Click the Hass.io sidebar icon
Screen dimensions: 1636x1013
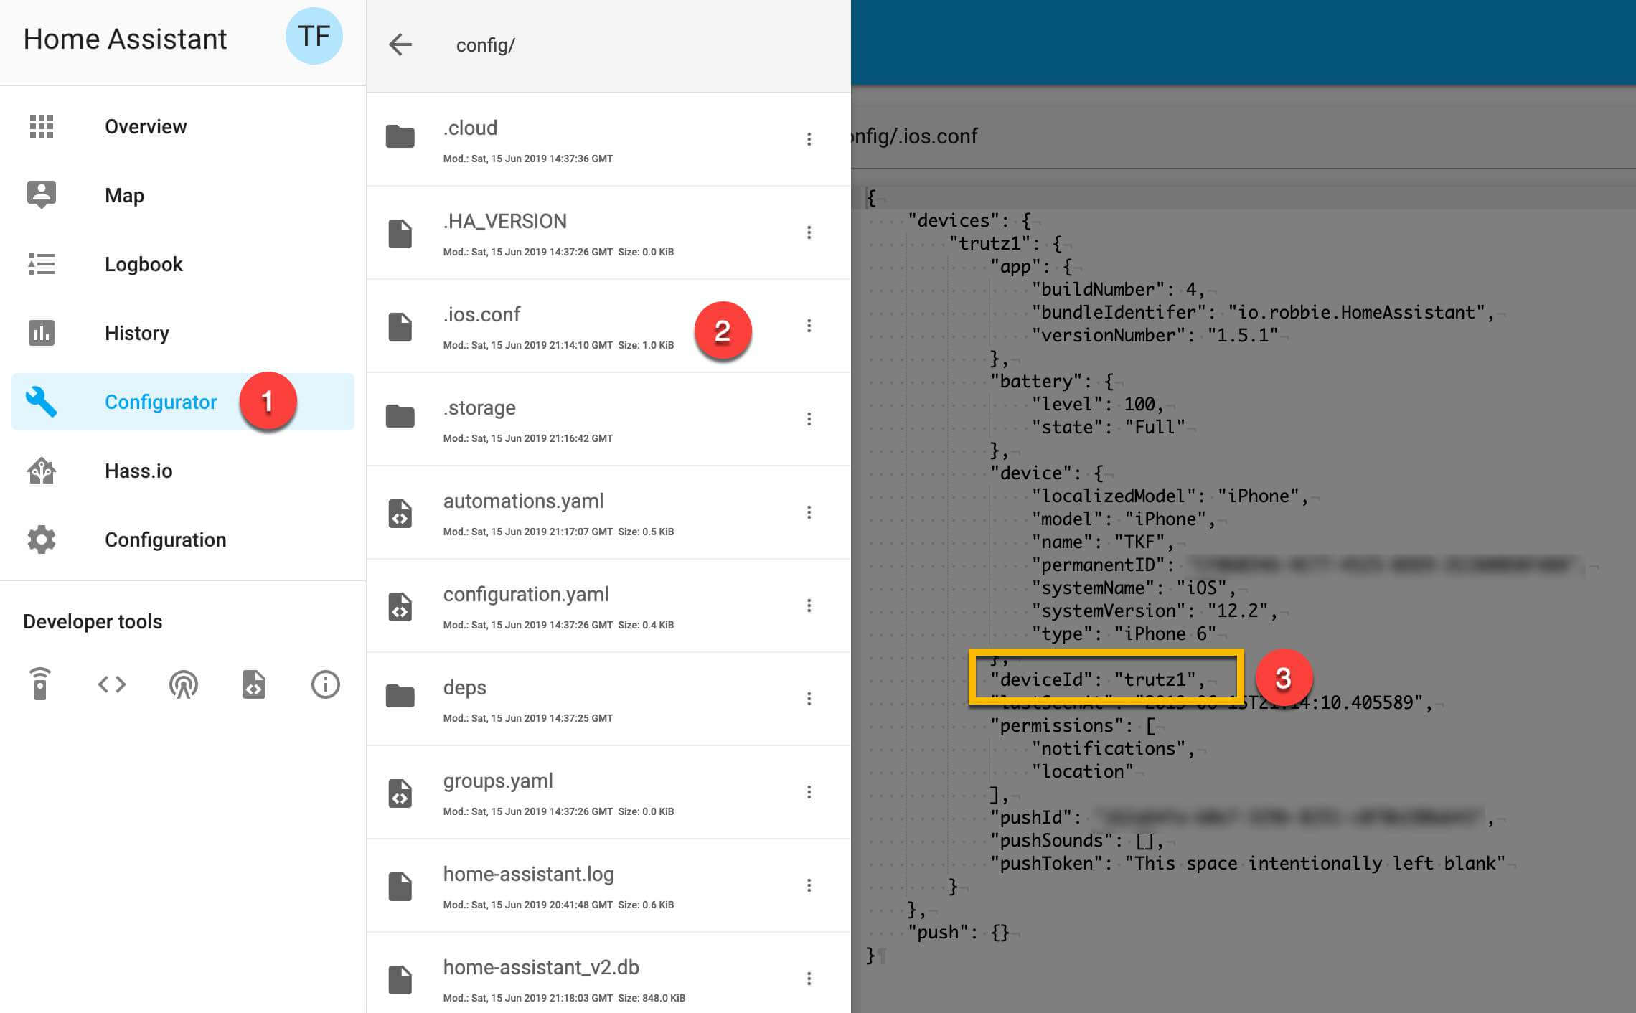tap(42, 471)
